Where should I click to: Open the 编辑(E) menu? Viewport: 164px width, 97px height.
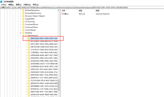(x=11, y=5)
